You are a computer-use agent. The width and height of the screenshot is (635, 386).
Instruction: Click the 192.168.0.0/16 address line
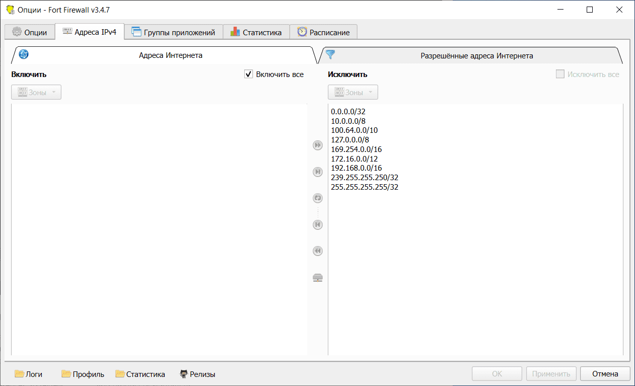[x=356, y=168]
